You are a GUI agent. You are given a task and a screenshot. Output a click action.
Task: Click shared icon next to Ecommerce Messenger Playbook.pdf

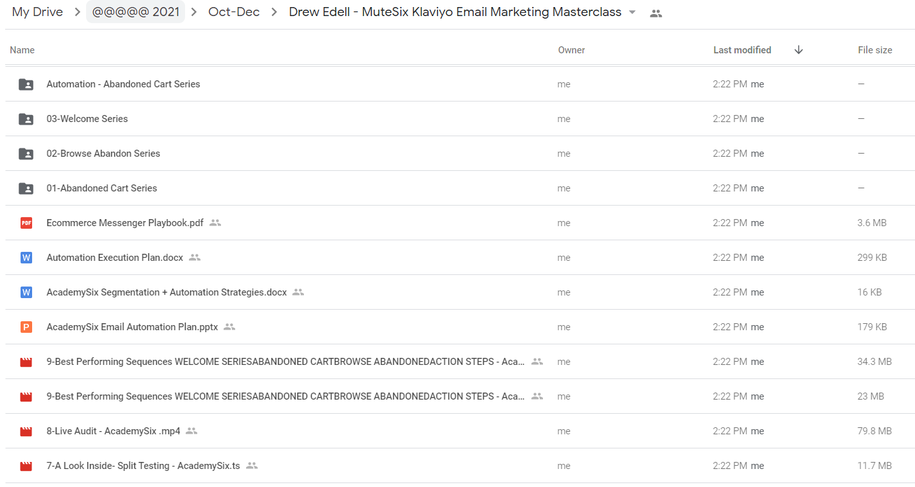pyautogui.click(x=215, y=223)
